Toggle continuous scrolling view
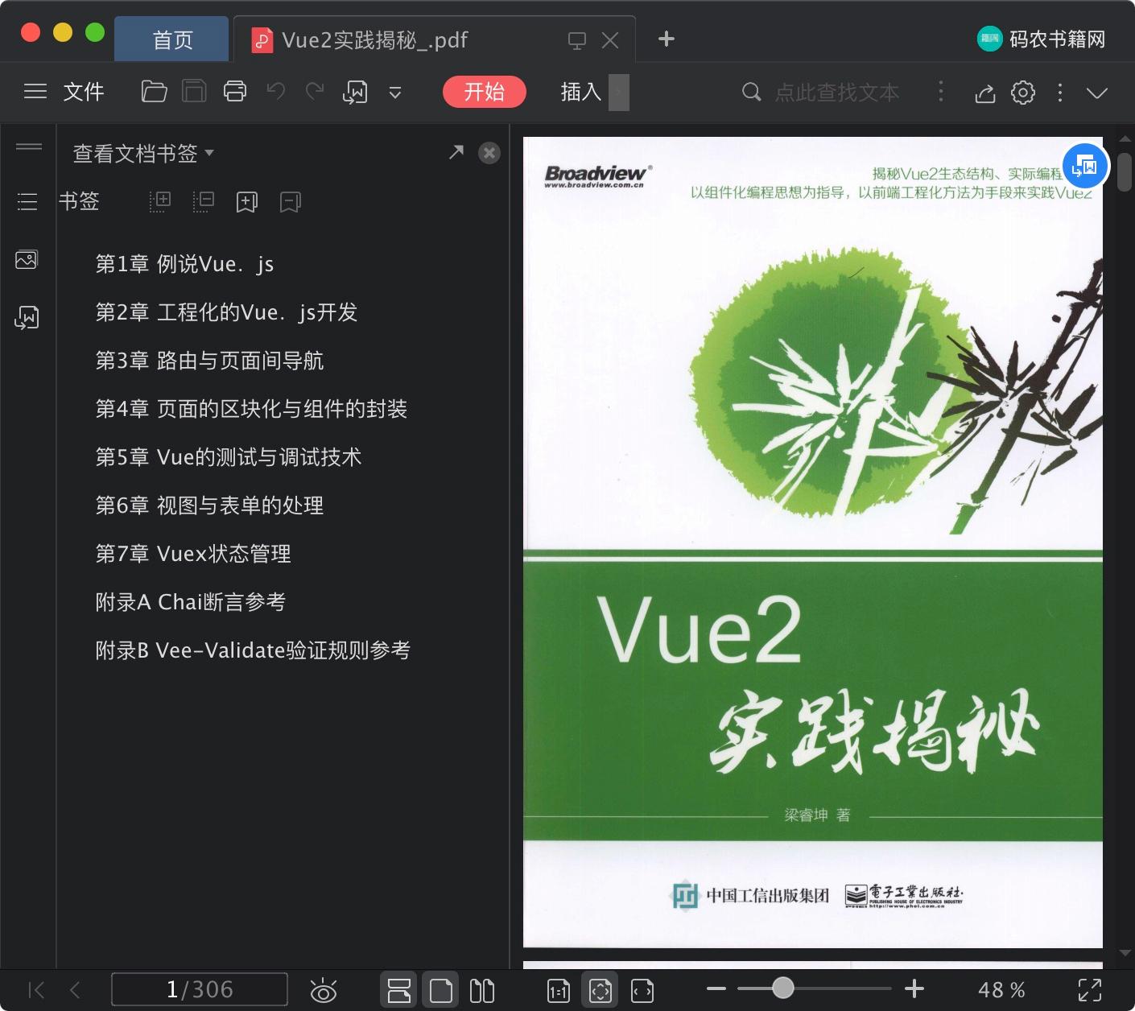 pos(399,990)
